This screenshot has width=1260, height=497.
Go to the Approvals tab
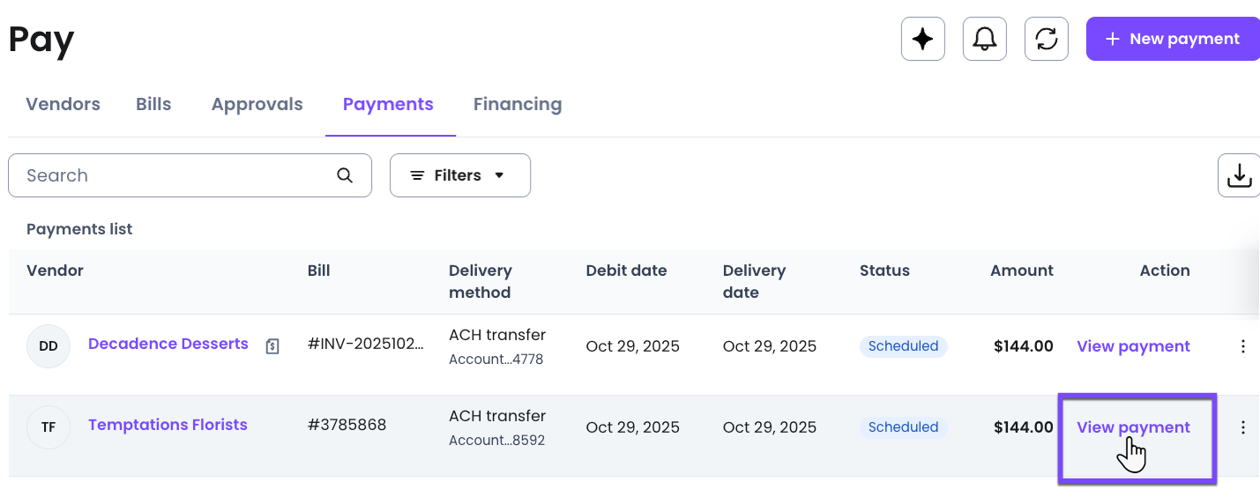(257, 104)
